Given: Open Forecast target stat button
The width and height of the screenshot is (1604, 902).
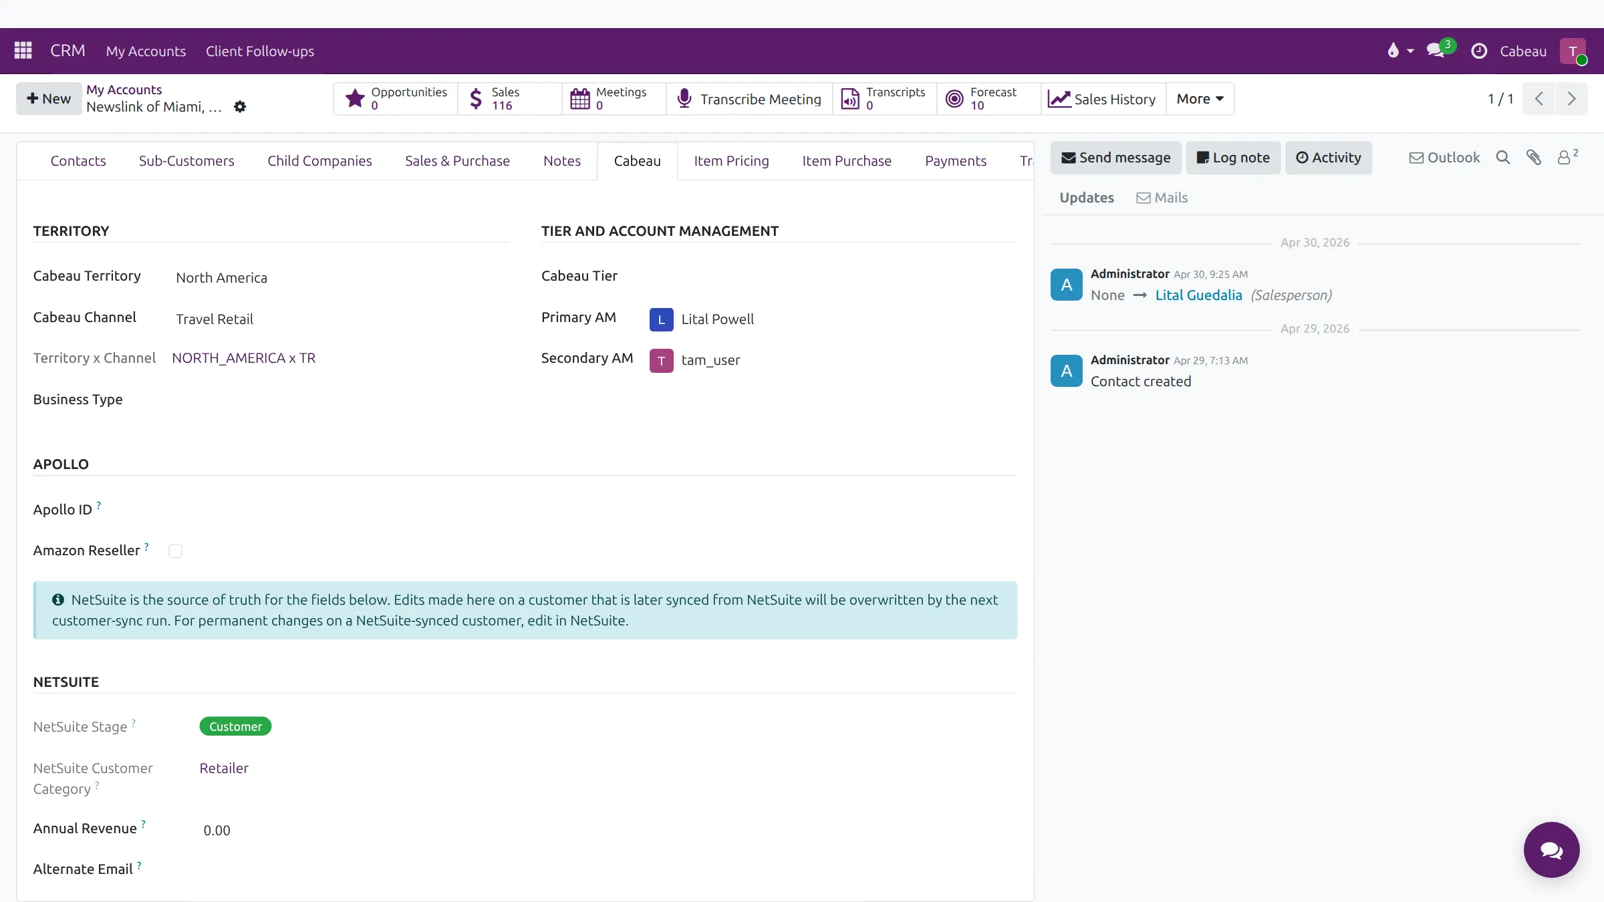Looking at the screenshot, I should pos(989,99).
